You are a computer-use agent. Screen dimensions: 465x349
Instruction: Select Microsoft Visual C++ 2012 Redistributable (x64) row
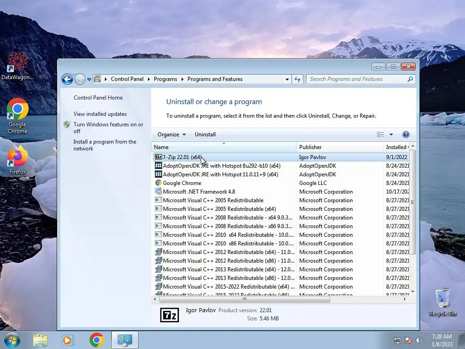coord(280,252)
